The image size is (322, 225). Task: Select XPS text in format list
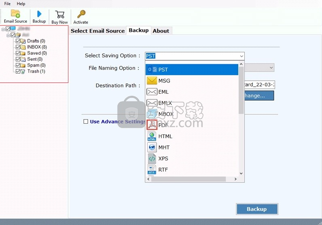(163, 158)
